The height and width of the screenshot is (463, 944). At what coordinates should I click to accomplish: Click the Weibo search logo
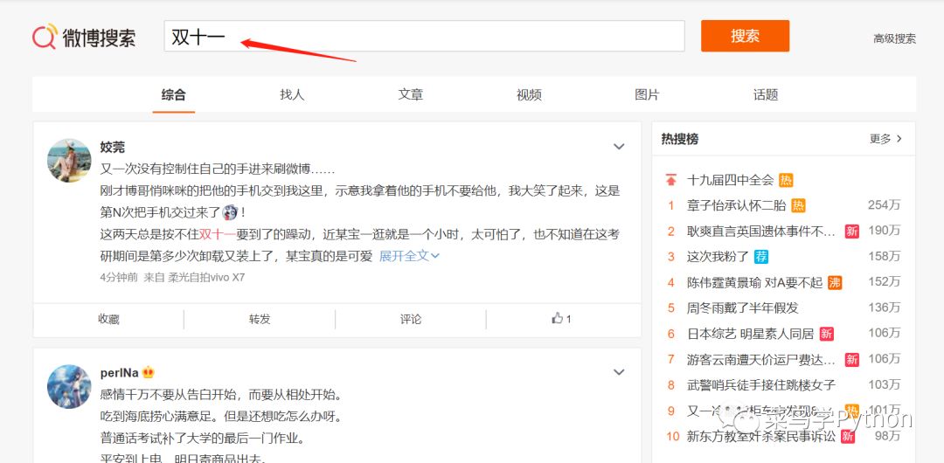tap(84, 38)
